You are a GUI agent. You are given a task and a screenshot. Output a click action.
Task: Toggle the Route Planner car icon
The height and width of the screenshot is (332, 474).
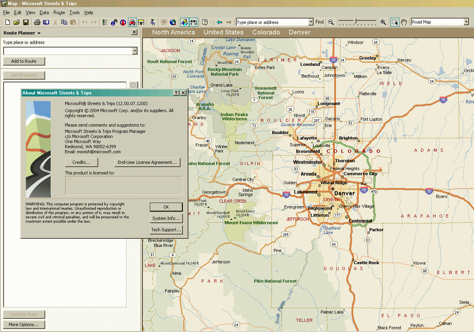click(x=132, y=22)
